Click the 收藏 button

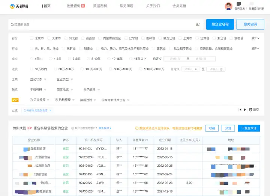(x=212, y=128)
